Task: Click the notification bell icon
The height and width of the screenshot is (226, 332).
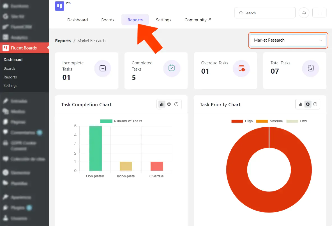Action: click(x=304, y=13)
